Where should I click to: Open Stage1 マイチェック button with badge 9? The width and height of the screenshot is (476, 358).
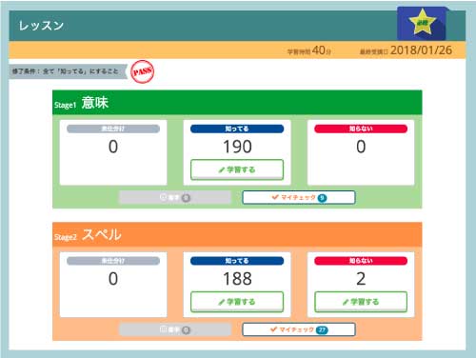point(299,197)
